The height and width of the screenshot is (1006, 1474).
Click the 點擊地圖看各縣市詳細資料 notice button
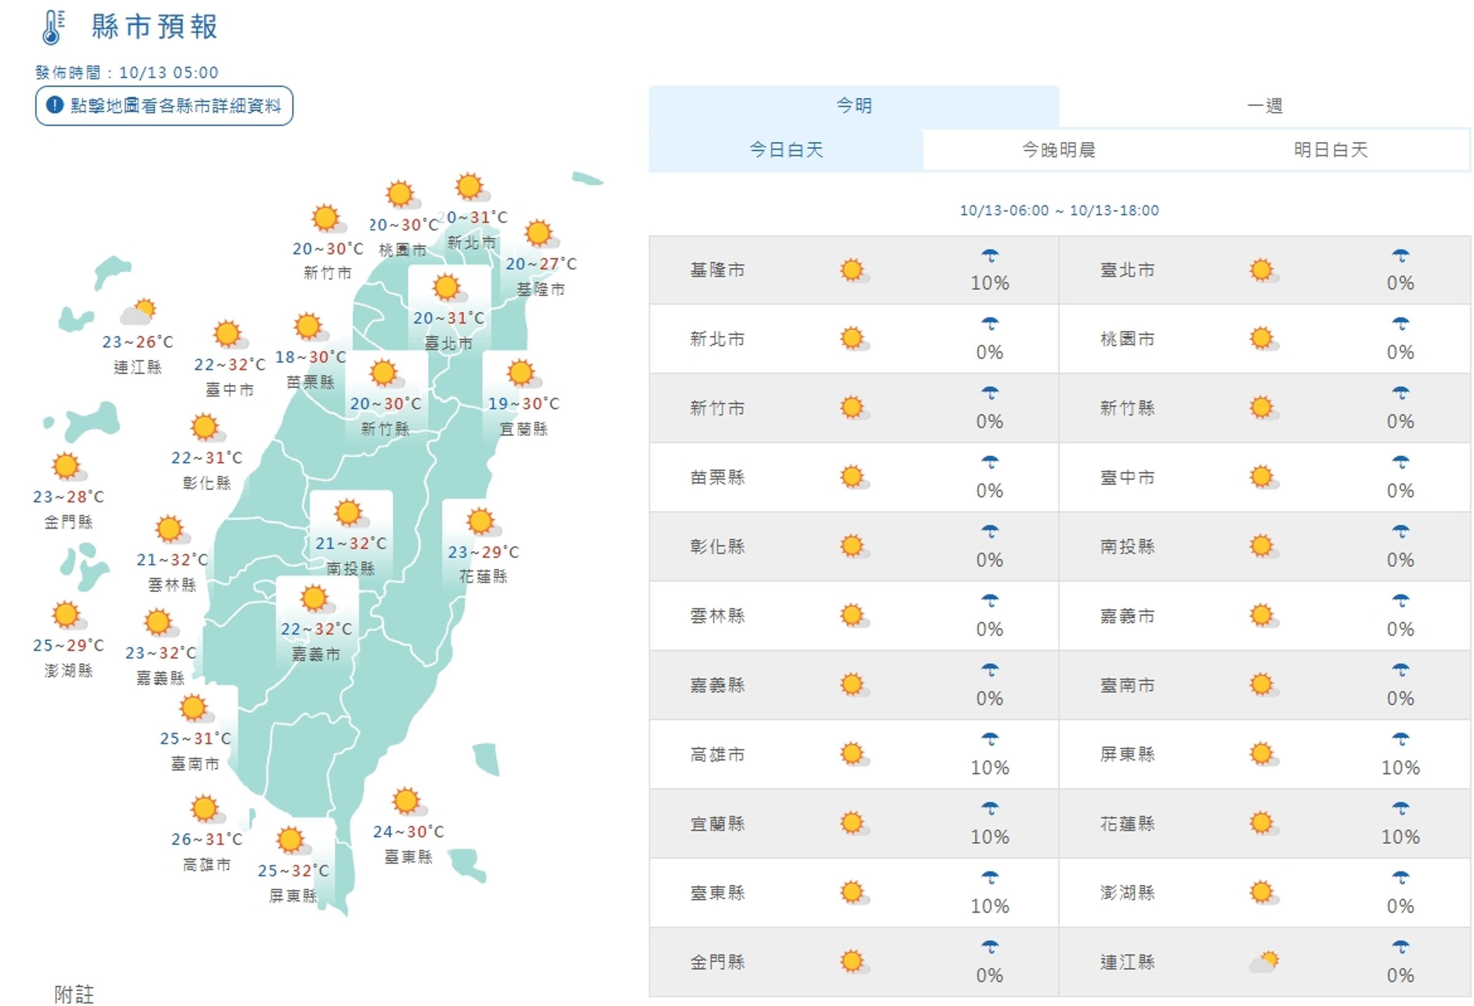(x=164, y=106)
